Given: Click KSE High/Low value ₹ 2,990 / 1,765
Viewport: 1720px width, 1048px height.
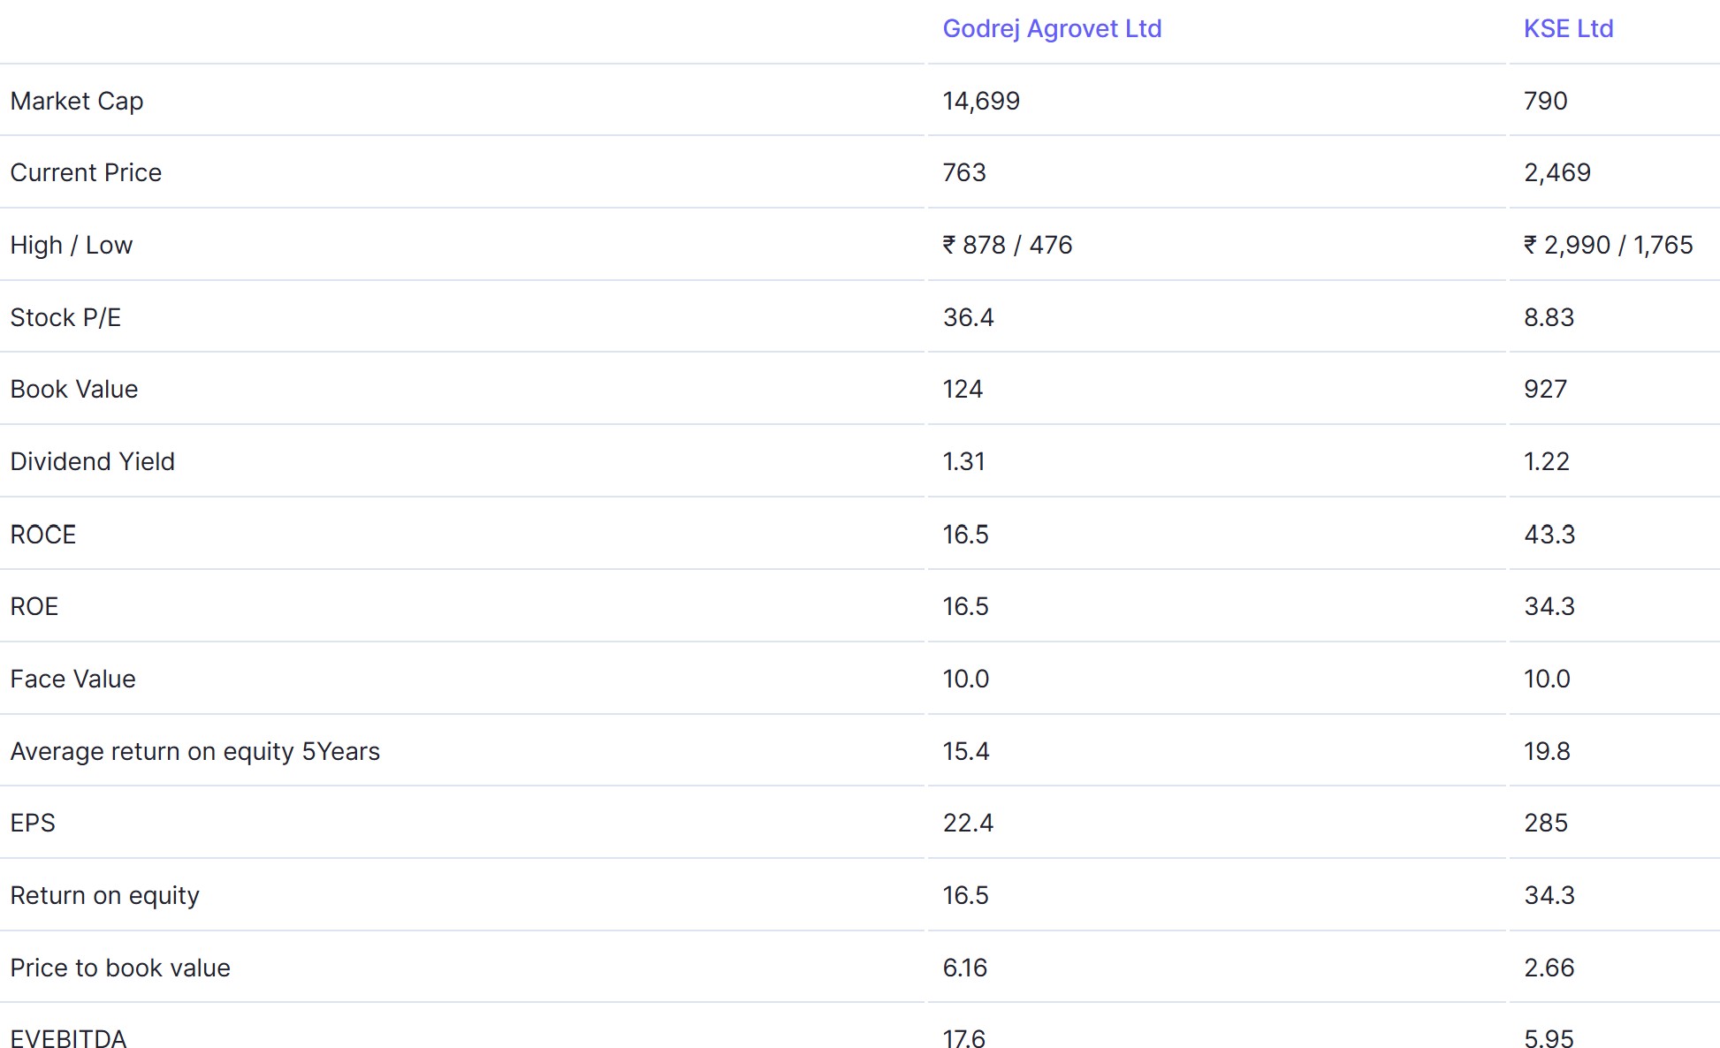Looking at the screenshot, I should 1608,246.
